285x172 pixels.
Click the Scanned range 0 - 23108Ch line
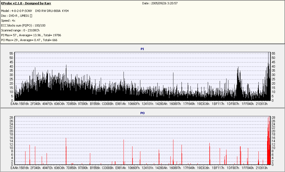coord(20,31)
